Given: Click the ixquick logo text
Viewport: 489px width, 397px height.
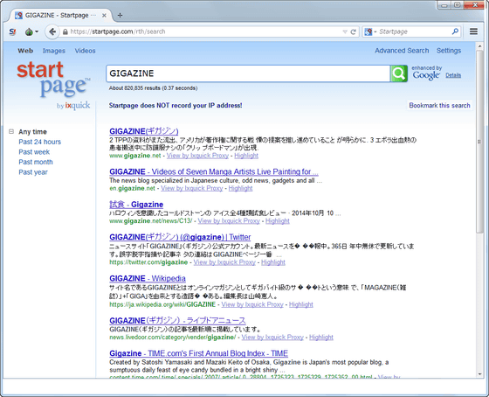Looking at the screenshot, I should click(x=78, y=105).
